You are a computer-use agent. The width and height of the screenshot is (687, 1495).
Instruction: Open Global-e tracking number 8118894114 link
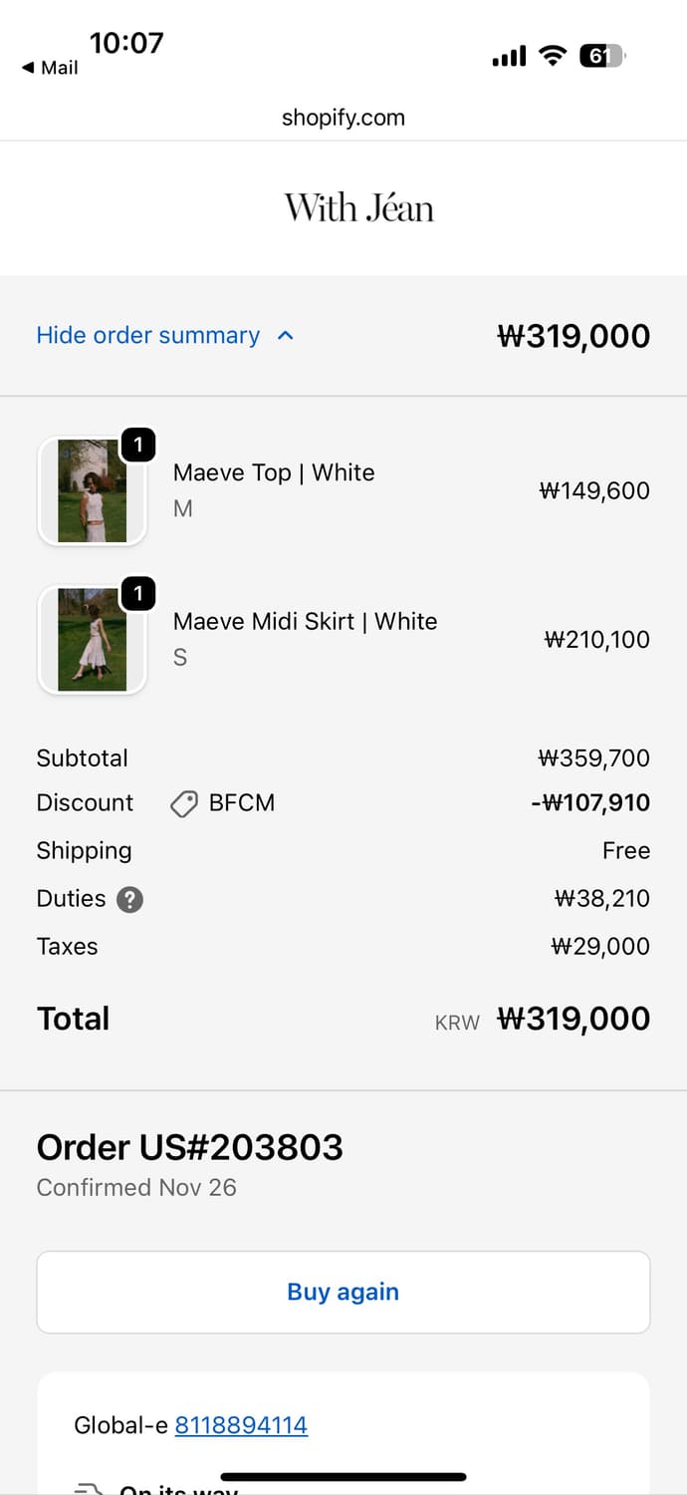point(241,1425)
